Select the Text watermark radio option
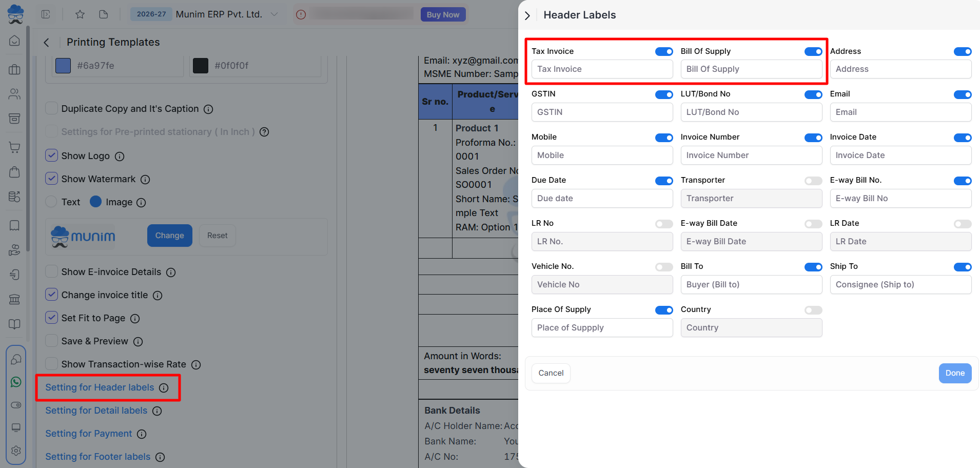The height and width of the screenshot is (468, 980). coord(51,202)
